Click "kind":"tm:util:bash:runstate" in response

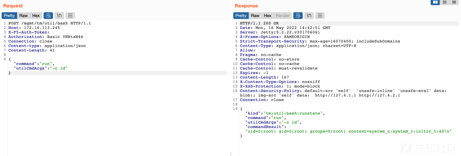[286, 113]
